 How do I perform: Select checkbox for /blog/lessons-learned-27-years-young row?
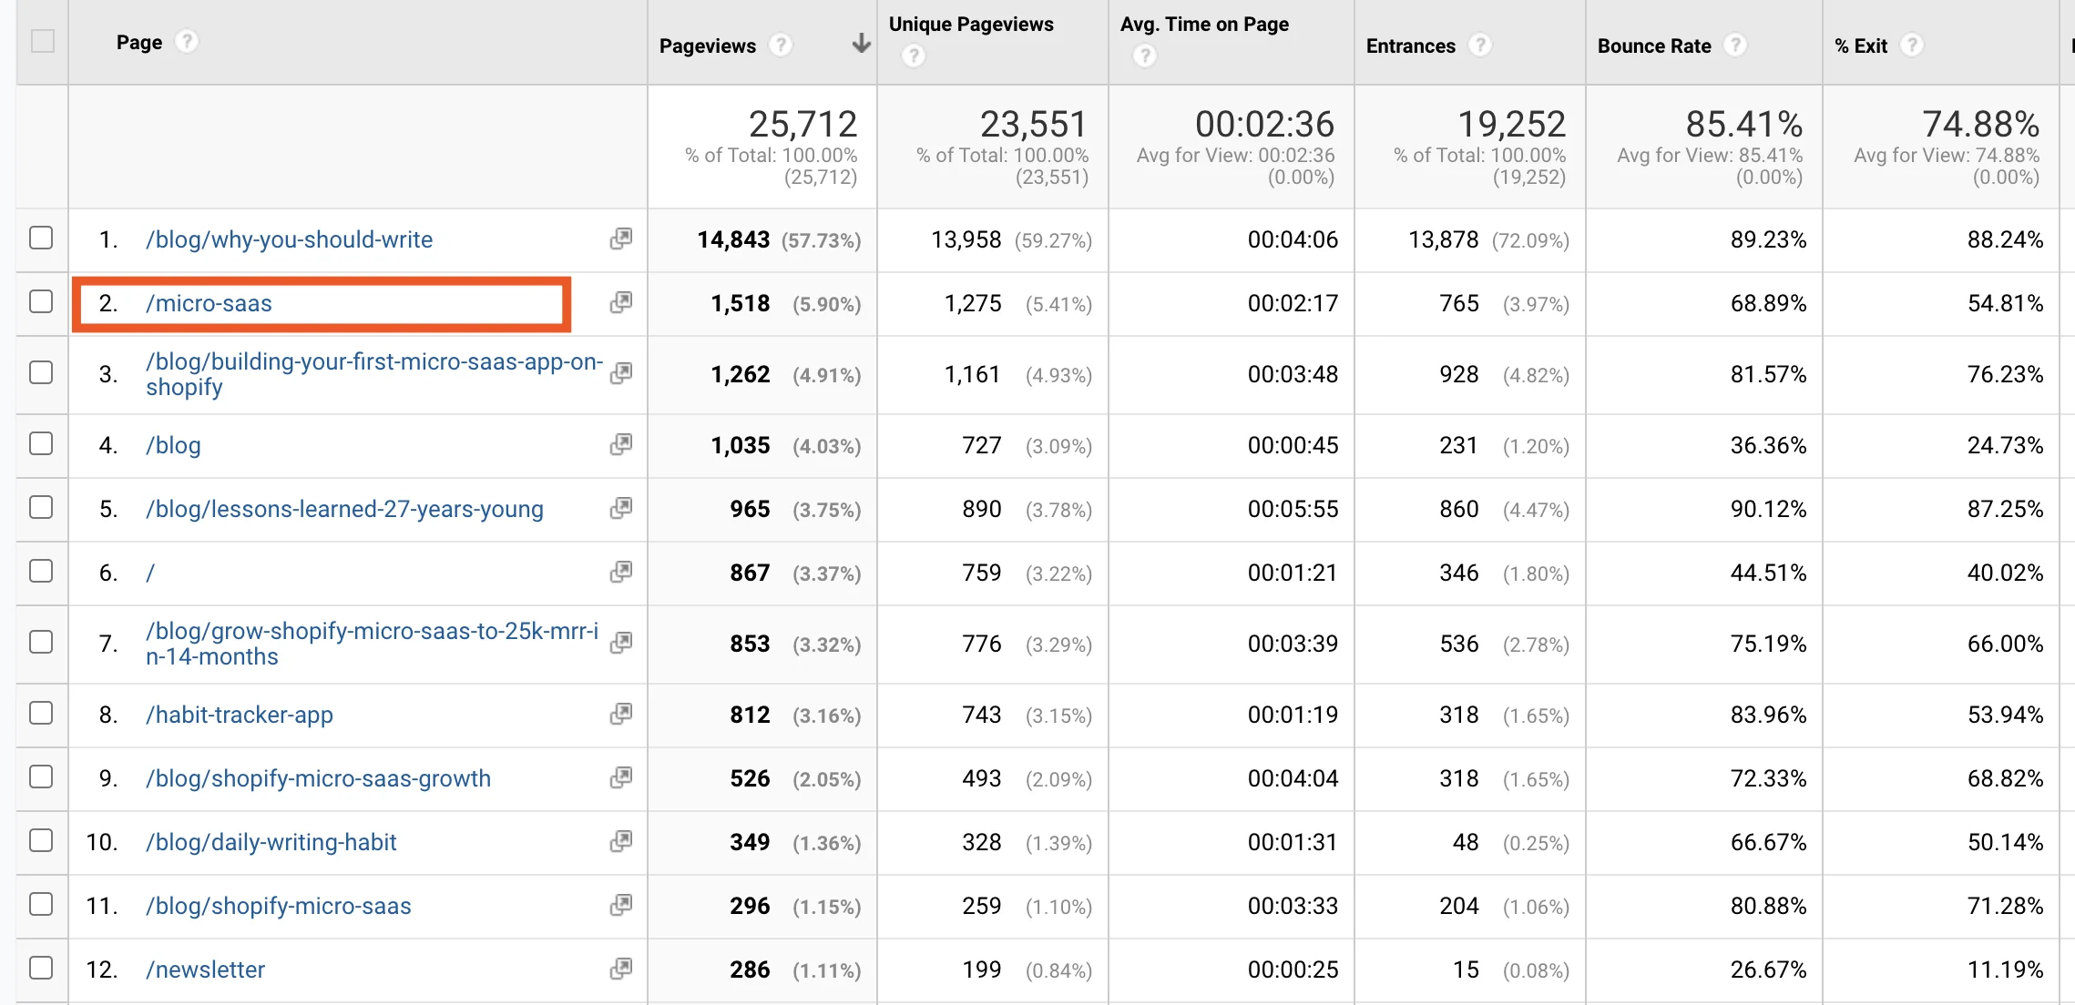(41, 507)
